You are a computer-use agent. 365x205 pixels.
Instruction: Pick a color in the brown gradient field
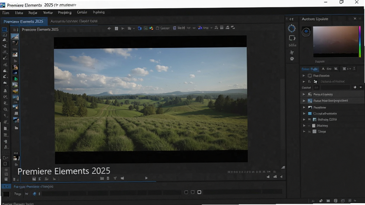point(335,41)
